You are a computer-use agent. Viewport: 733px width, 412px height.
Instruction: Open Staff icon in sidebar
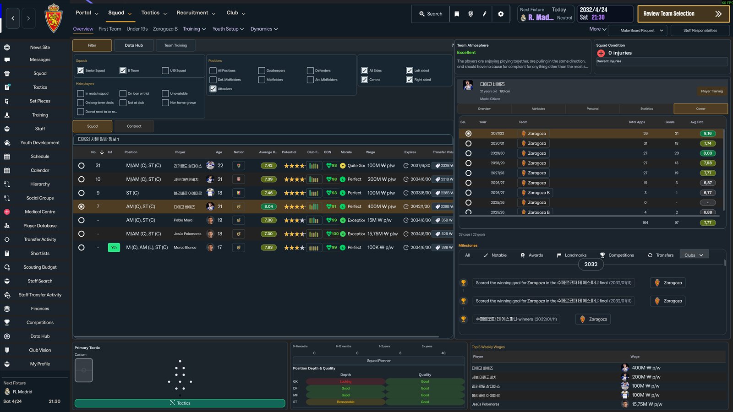pos(7,129)
